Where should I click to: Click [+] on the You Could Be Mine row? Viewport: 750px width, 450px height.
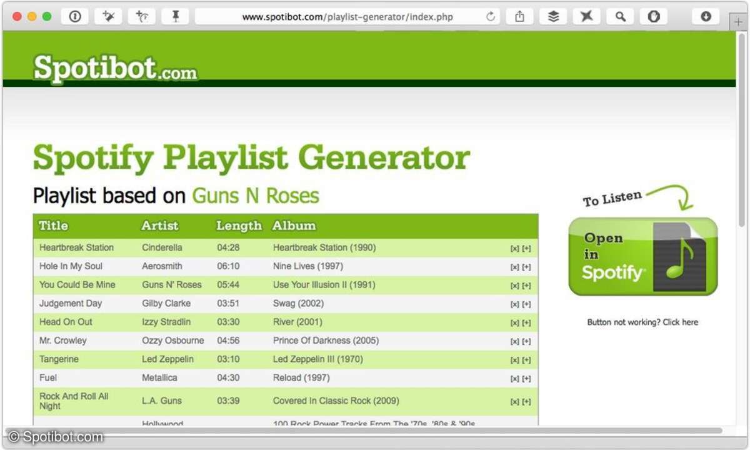(x=526, y=286)
